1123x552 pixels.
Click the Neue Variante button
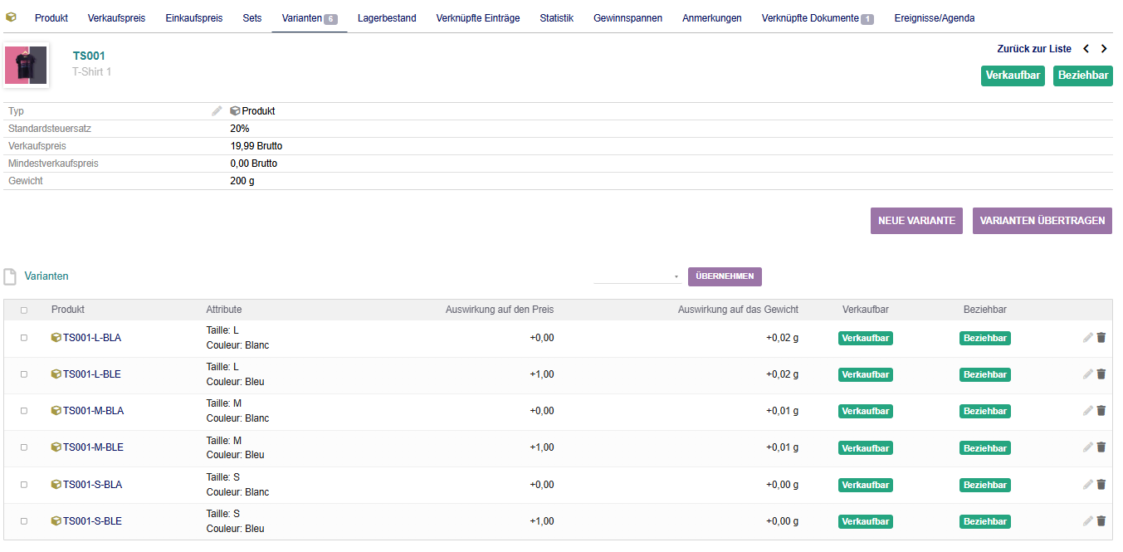[x=916, y=221]
